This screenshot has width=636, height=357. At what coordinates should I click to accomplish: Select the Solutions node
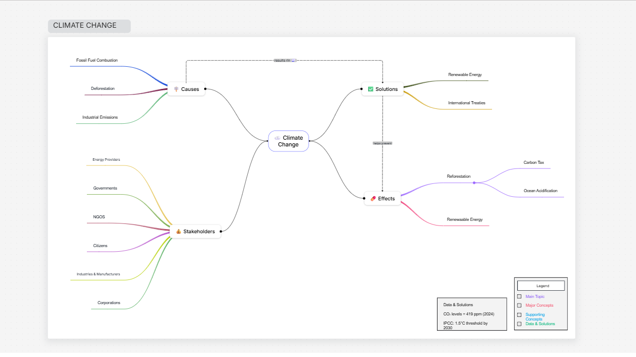(x=383, y=89)
